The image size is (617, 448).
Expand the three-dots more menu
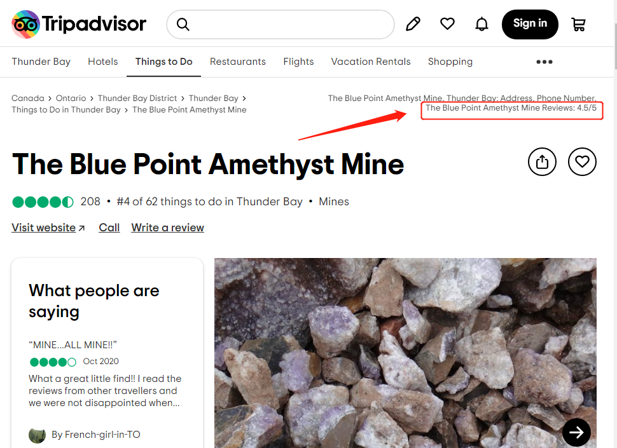544,62
